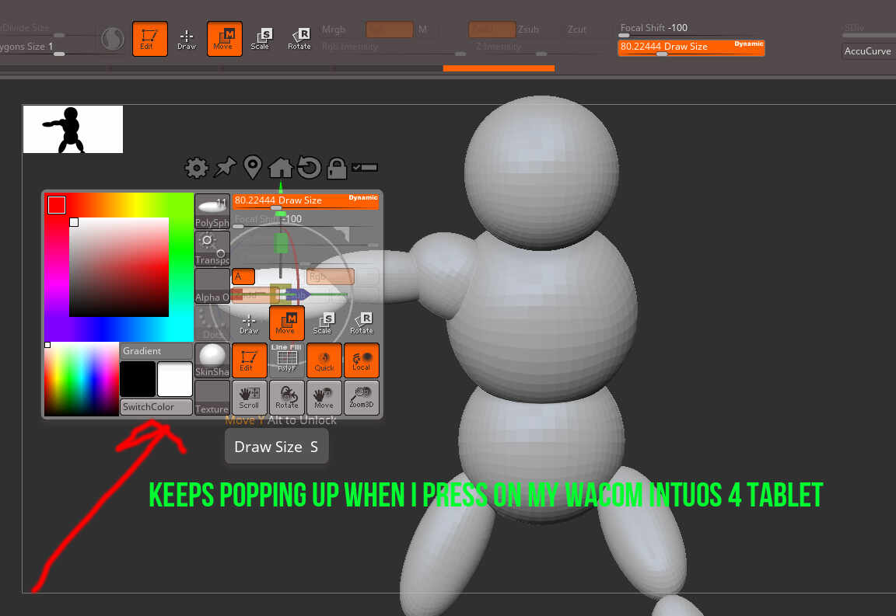
Task: Select Move mode in the popup panel's Draw row
Action: pyautogui.click(x=286, y=323)
